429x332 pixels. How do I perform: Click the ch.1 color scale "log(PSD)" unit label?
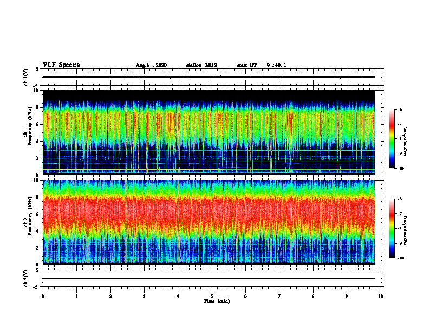[406, 142]
